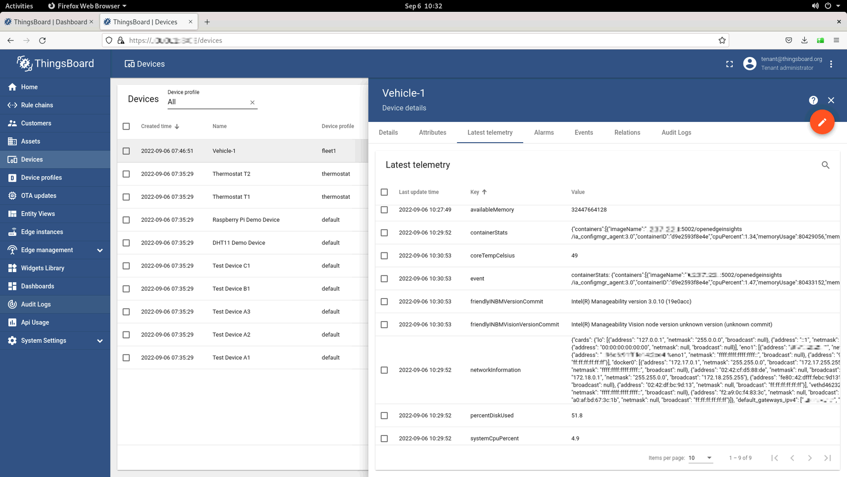847x477 pixels.
Task: Click the browser URL address bar
Action: (x=415, y=40)
